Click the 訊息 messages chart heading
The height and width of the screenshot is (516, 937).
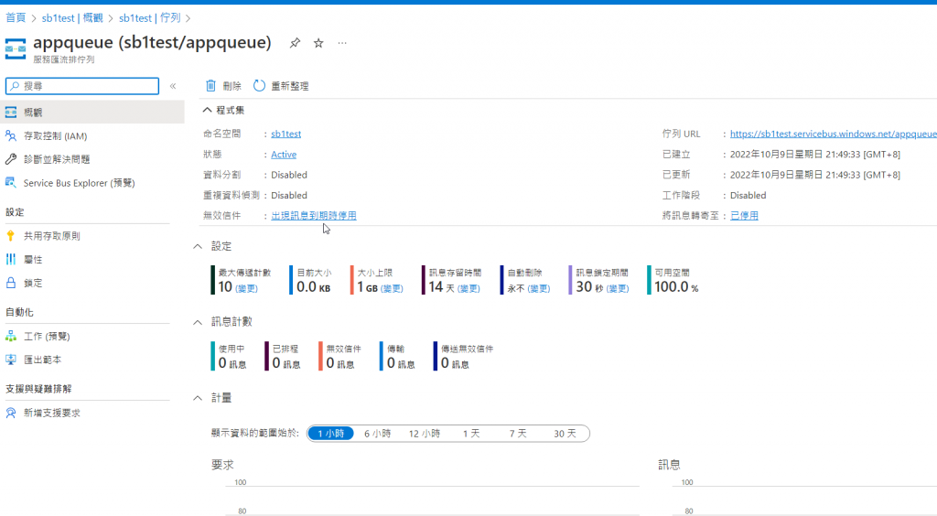[x=669, y=465]
